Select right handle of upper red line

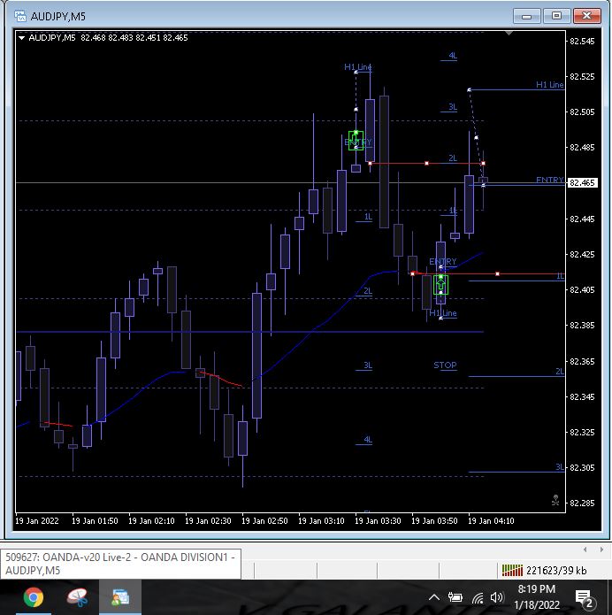[x=483, y=163]
